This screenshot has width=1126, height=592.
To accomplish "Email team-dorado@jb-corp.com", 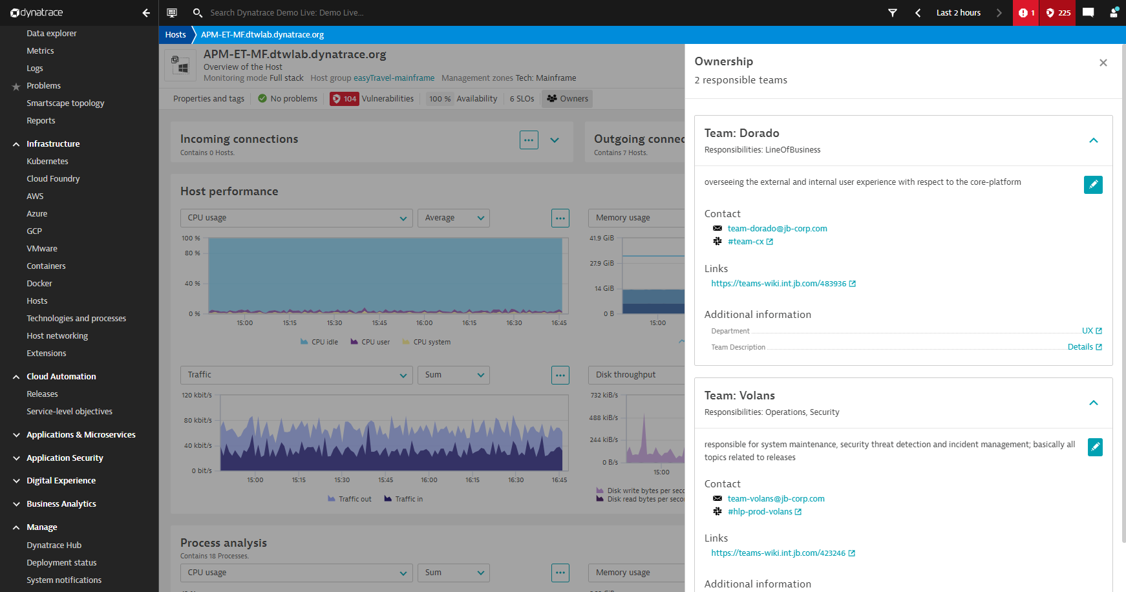I will (x=777, y=228).
